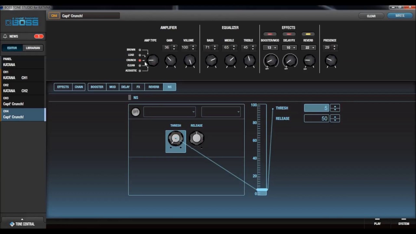This screenshot has width=416, height=234.
Task: Open the FX tab
Action: coord(138,87)
